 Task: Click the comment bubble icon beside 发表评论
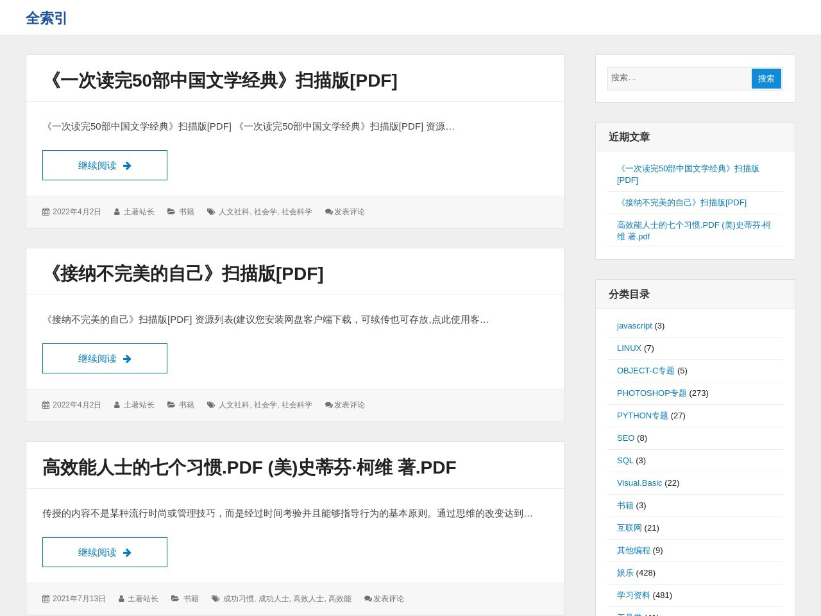pos(328,212)
